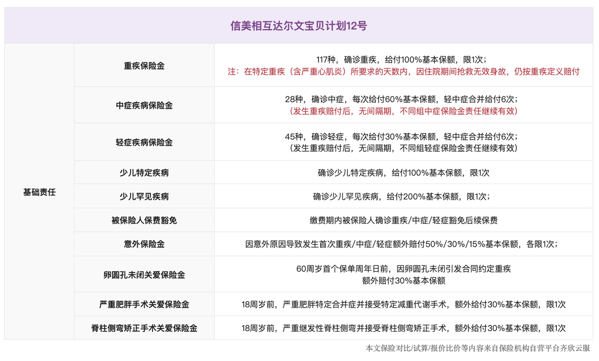599x361 pixels.
Task: Click the red note about 严重心肌炎
Action: coord(403,72)
